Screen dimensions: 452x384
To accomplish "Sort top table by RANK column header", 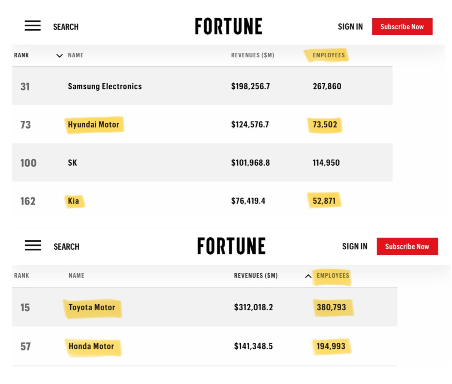I will [x=21, y=55].
